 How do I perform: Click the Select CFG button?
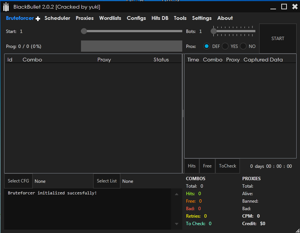(x=18, y=181)
